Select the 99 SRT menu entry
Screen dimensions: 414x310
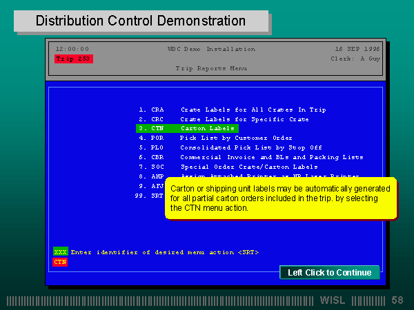(149, 196)
